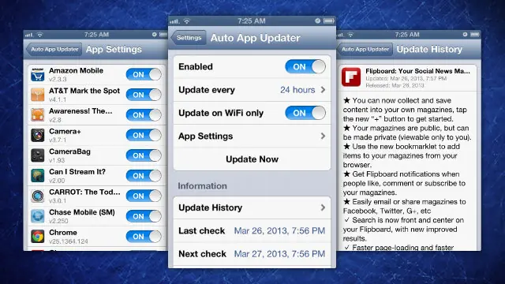Disable updates for Amazon Mobile
Image resolution: width=505 pixels, height=284 pixels.
pyautogui.click(x=144, y=74)
